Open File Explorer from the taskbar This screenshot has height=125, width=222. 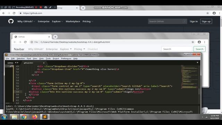point(14,117)
